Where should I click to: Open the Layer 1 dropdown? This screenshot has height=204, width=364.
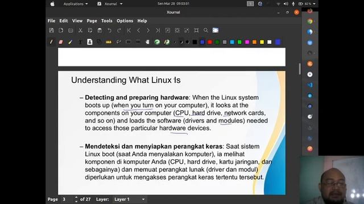[129, 199]
